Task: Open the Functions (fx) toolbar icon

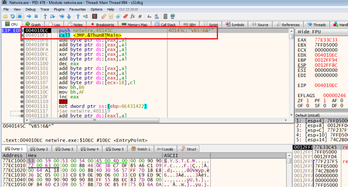Action: pos(132,16)
